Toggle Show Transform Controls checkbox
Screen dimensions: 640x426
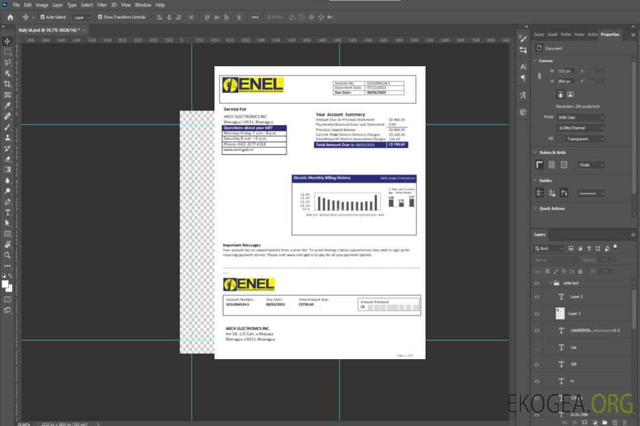100,17
